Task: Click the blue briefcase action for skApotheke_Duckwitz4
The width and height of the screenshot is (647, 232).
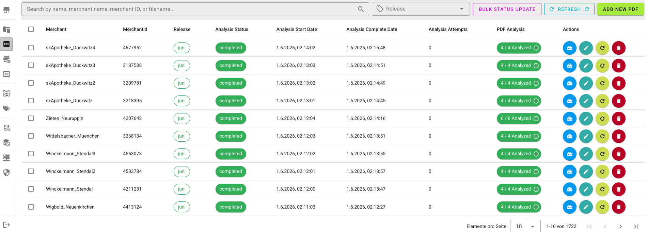Action: coord(570,48)
